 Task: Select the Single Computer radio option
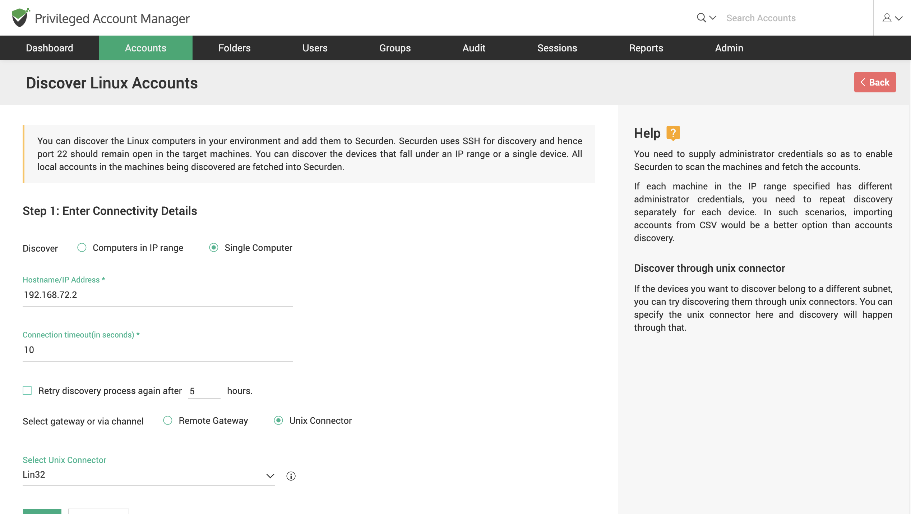(214, 248)
